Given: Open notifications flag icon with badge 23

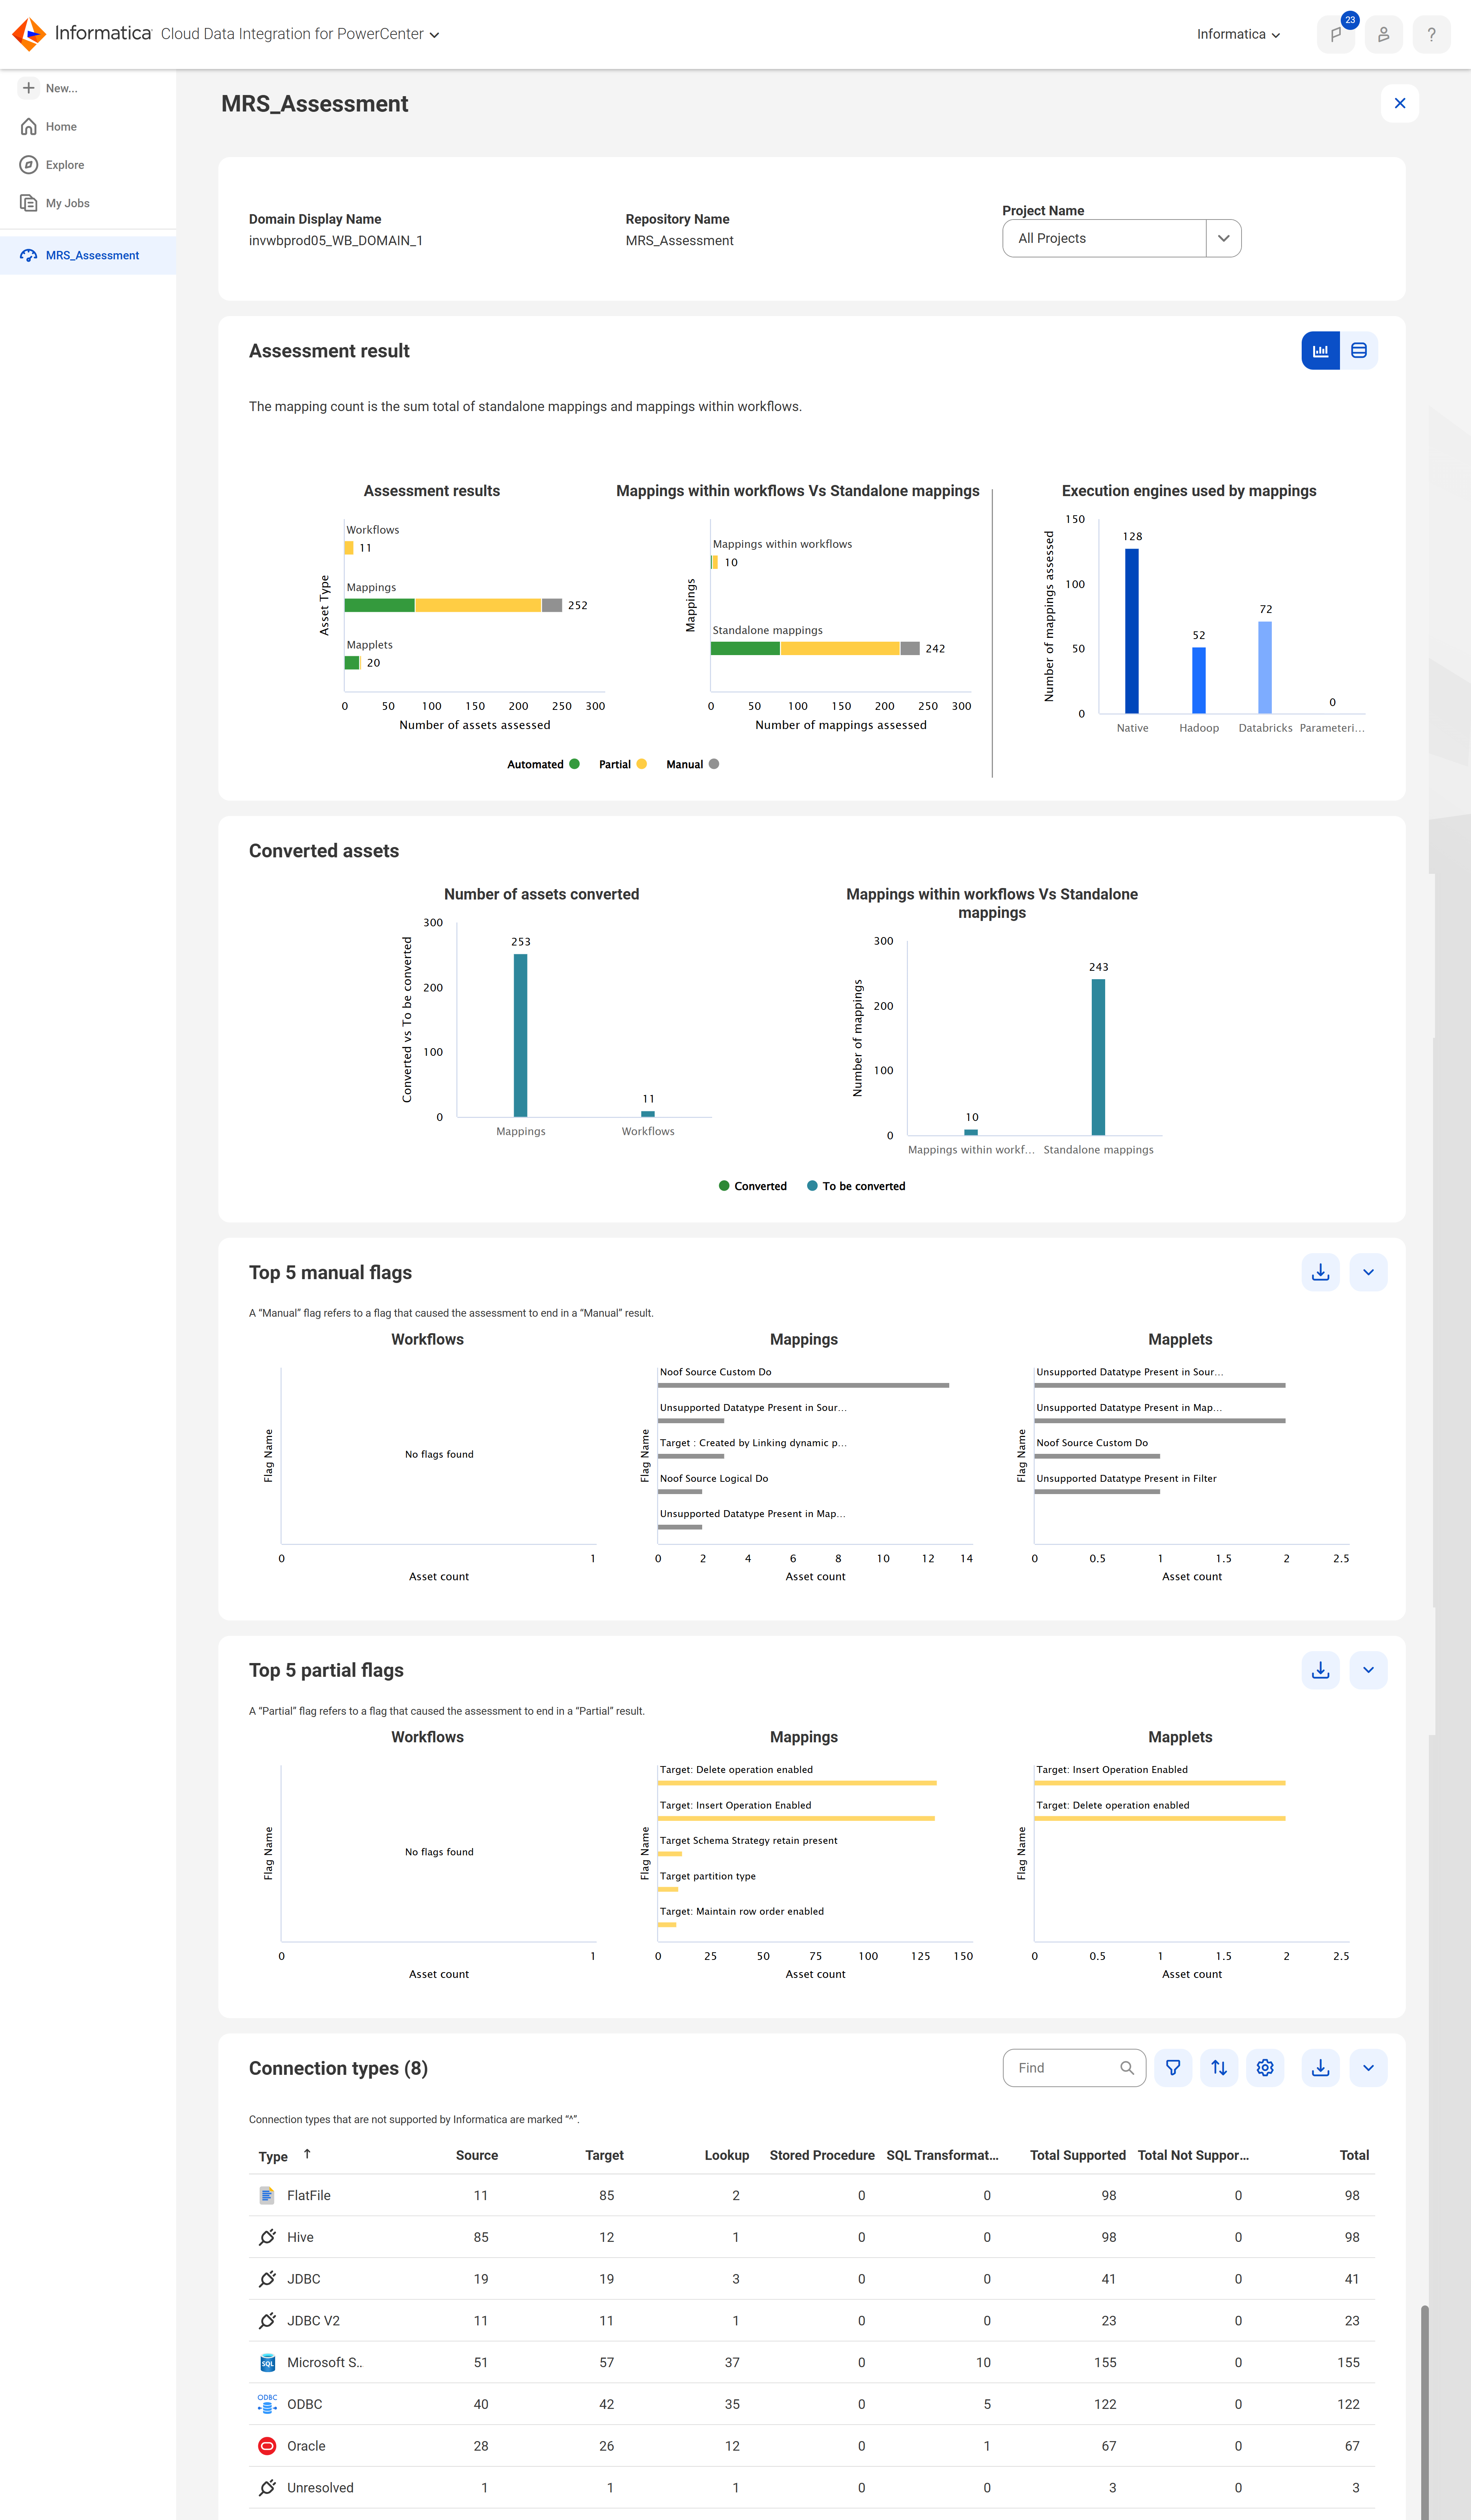Looking at the screenshot, I should [x=1336, y=34].
